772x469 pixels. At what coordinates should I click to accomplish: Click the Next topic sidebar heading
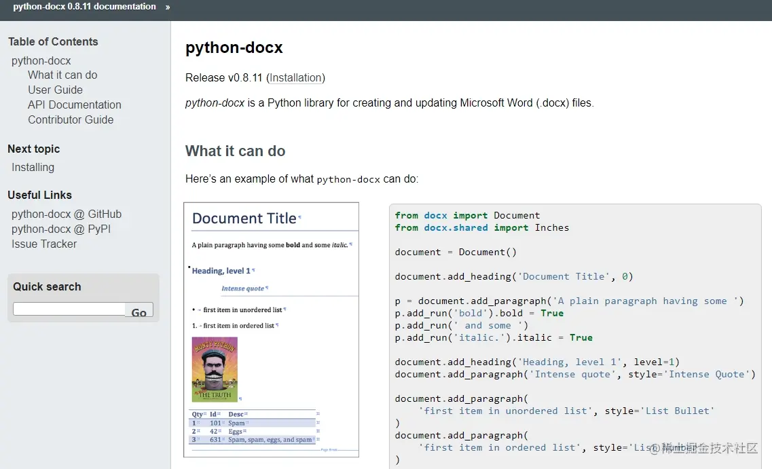(34, 149)
